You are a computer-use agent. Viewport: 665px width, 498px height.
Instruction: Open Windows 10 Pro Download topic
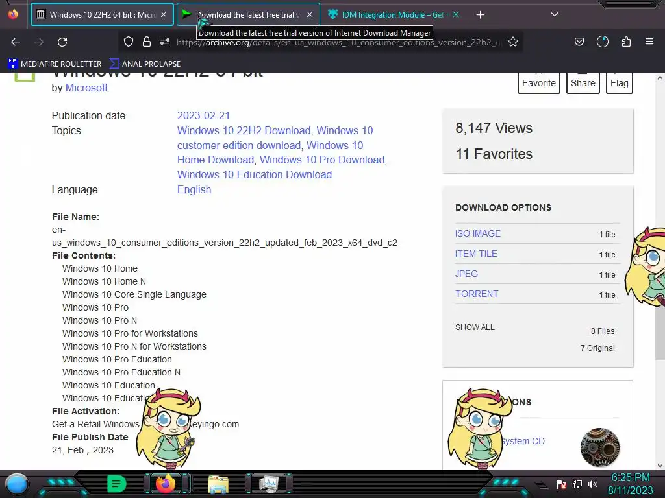(x=322, y=160)
